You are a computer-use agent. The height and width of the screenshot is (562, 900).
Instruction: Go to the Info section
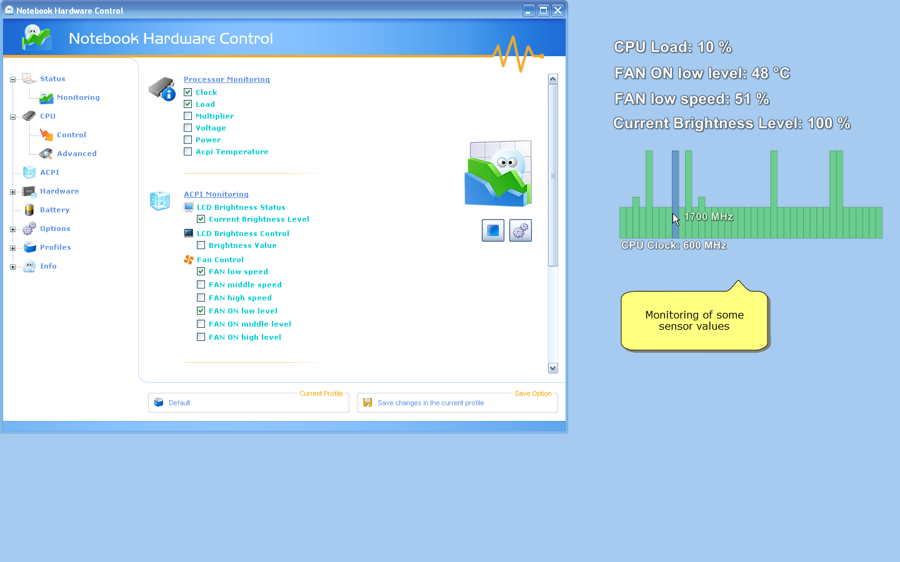[48, 266]
